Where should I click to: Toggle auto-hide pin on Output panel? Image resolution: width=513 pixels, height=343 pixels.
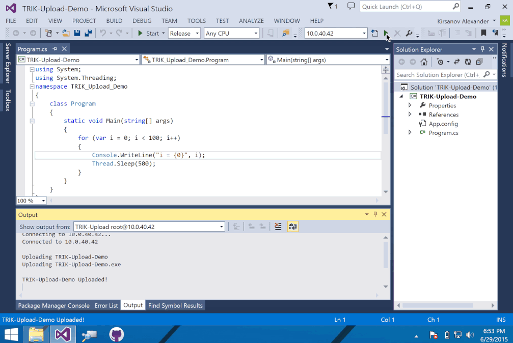tap(375, 214)
